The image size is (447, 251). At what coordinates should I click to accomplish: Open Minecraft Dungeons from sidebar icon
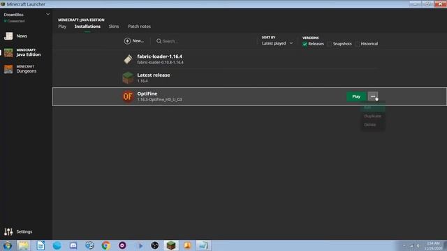click(8, 69)
